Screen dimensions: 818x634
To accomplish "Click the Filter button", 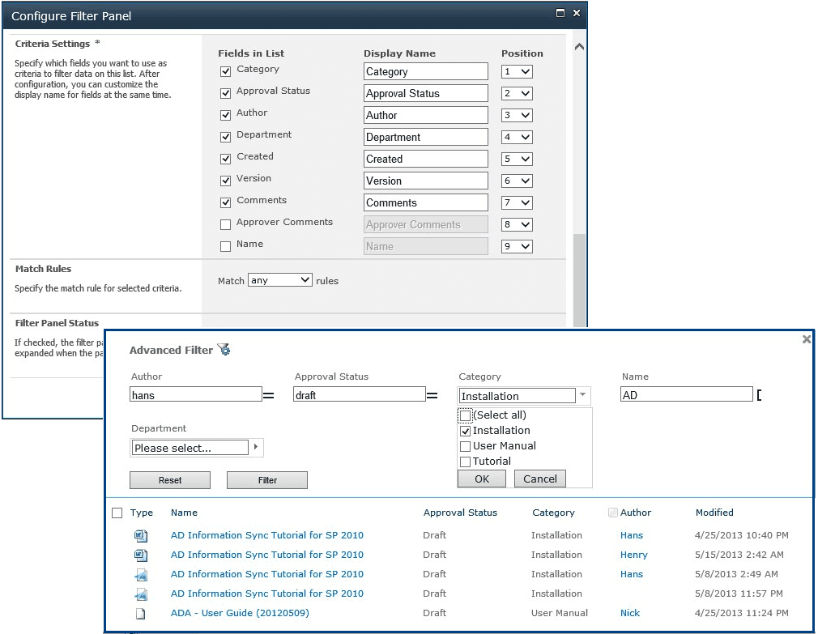I will [x=267, y=480].
